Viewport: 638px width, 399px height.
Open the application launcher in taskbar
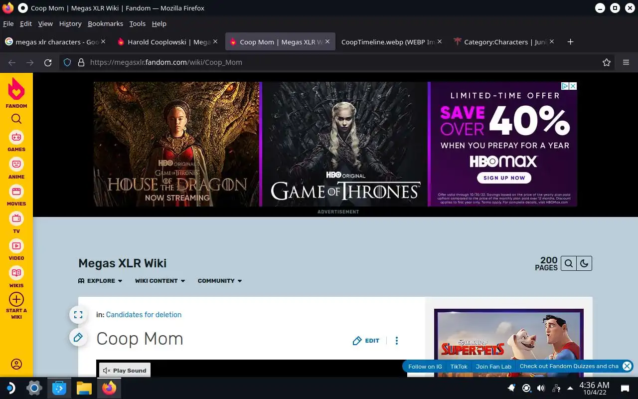point(10,388)
